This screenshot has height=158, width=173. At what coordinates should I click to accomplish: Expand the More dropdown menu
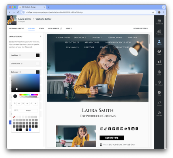(69, 28)
